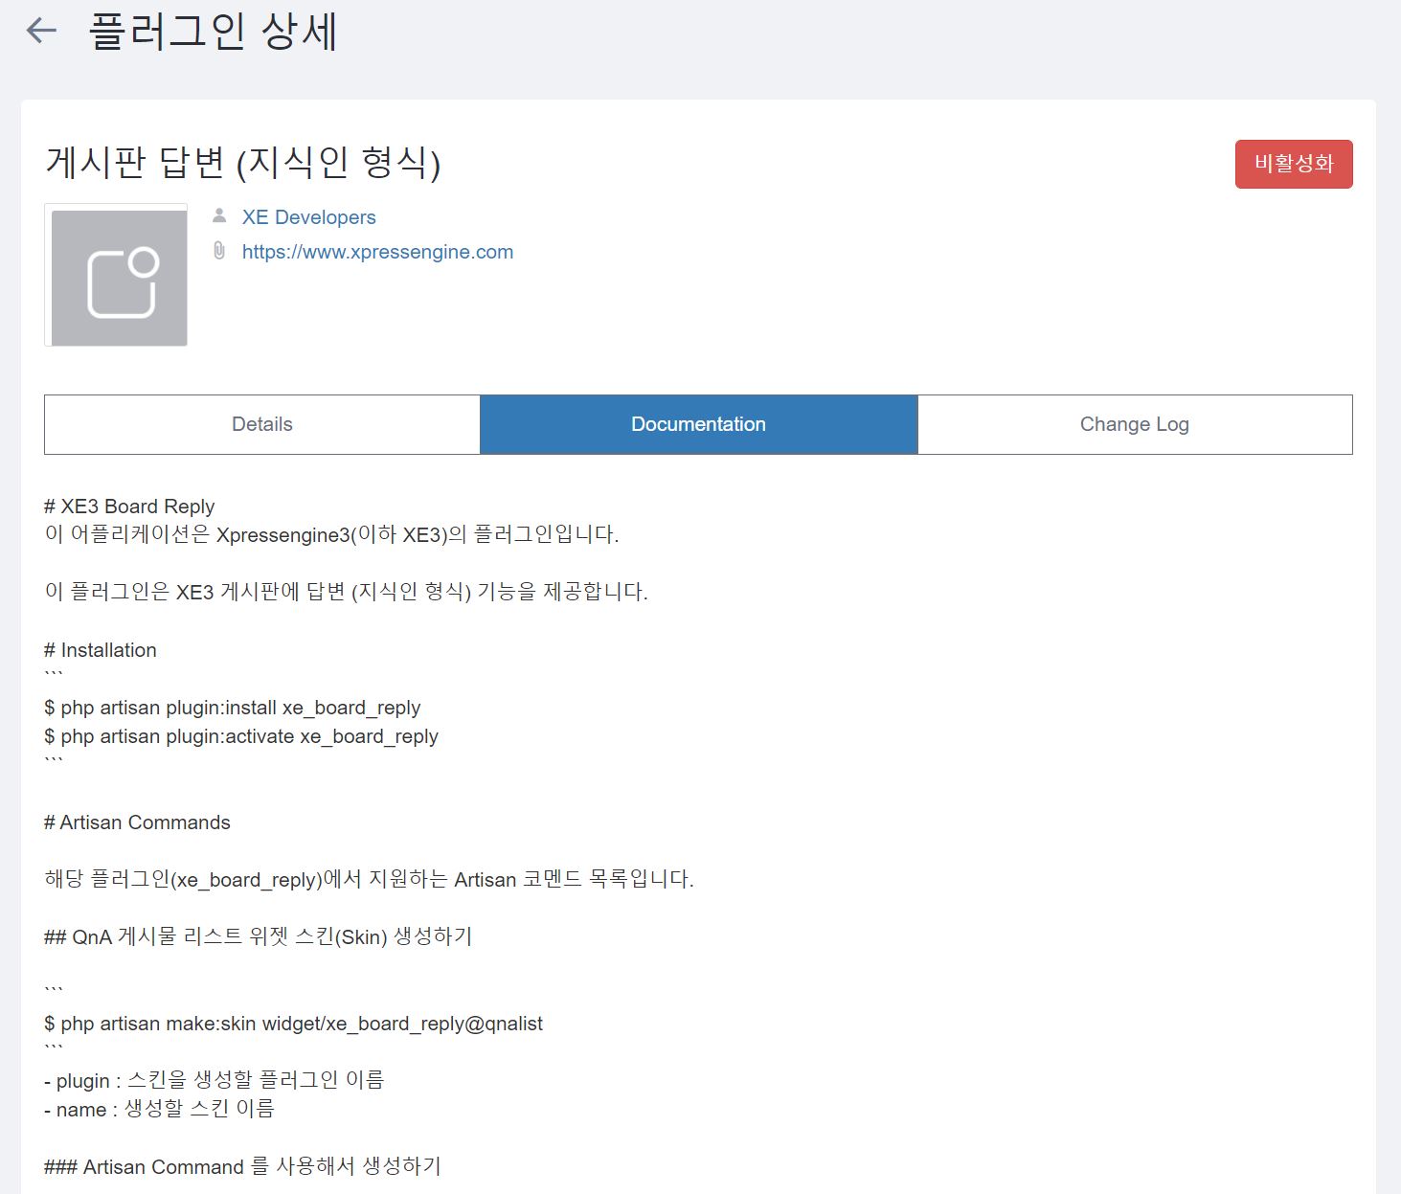Screen dimensions: 1401x1194
Task: Click the '- name :' description line
Action: click(159, 1109)
